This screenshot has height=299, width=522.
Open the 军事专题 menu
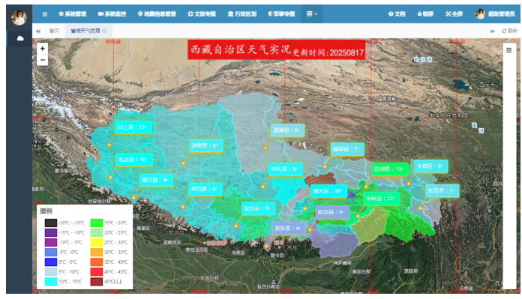coord(282,14)
